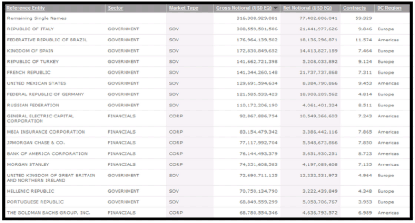Click gross notional value 172,830,849,652
This screenshot has height=223, width=415.
[257, 51]
